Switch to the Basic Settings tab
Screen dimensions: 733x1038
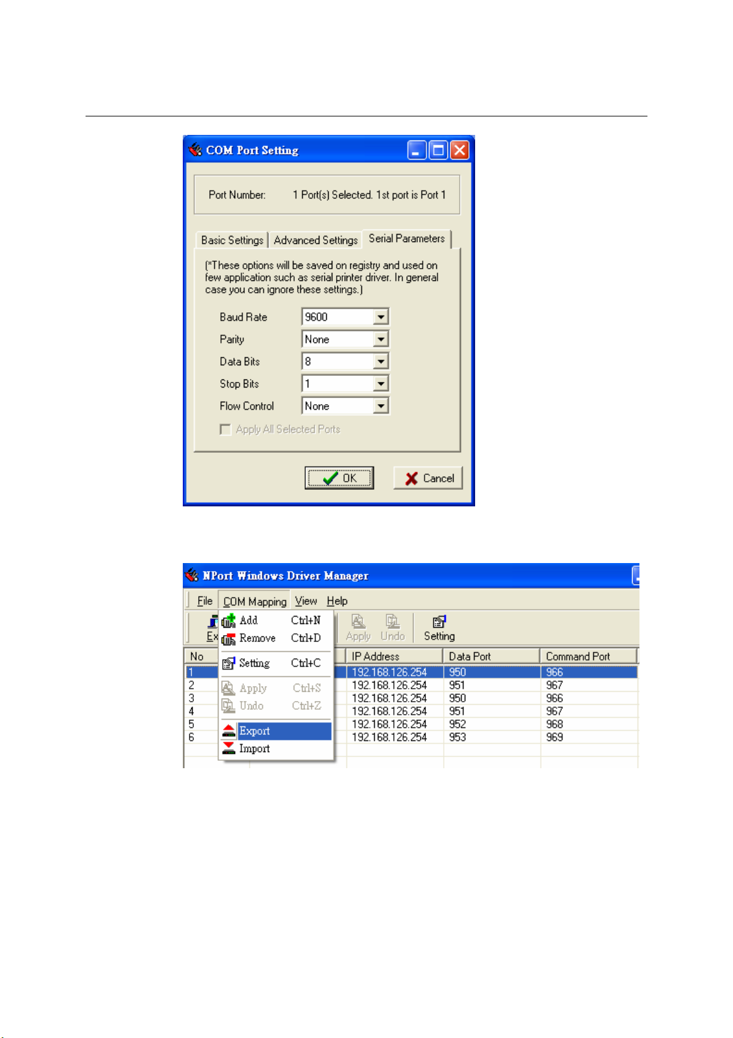point(232,240)
